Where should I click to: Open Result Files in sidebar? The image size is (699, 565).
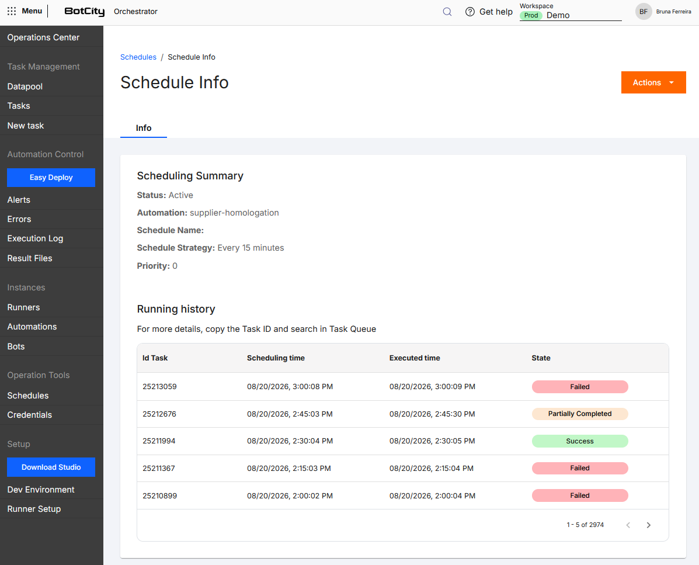point(30,258)
